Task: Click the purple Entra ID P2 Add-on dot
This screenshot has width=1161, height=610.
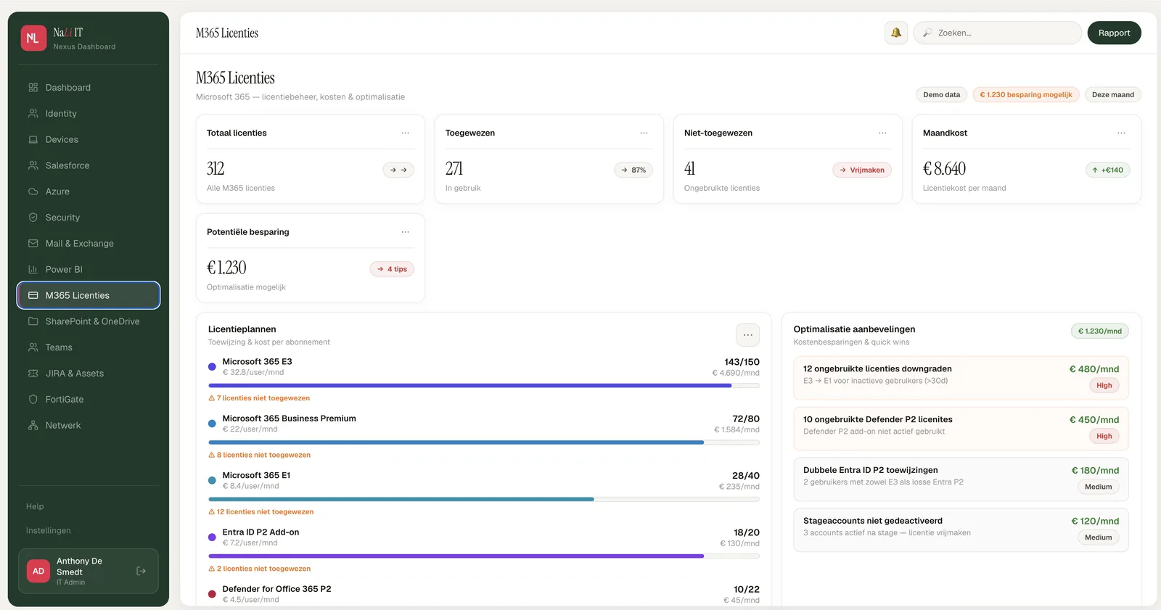Action: coord(212,537)
